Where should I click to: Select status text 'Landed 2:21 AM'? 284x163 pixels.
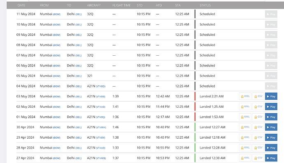pyautogui.click(x=212, y=97)
